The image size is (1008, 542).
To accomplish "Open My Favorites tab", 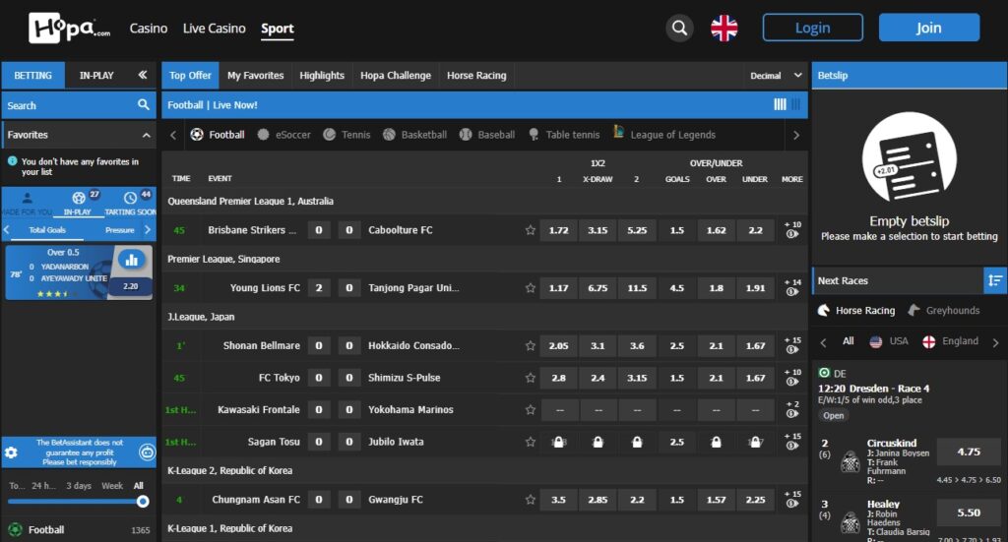I will pyautogui.click(x=255, y=75).
